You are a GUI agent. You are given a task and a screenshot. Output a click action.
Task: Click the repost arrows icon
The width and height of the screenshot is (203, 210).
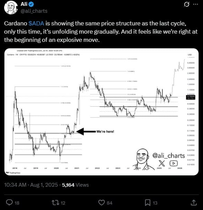(x=56, y=203)
